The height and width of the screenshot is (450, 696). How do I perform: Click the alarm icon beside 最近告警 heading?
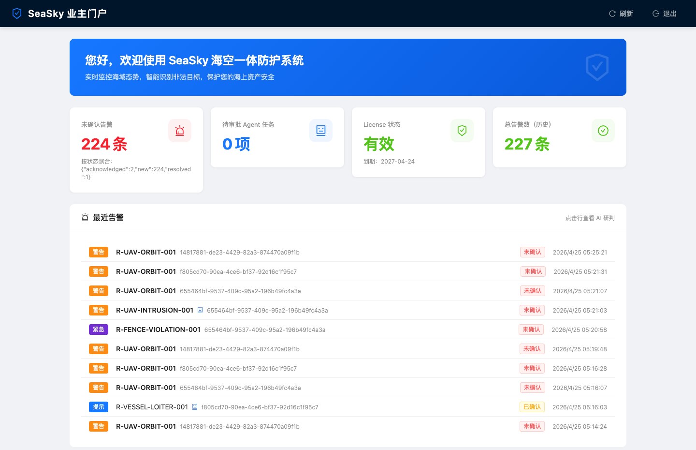(85, 218)
